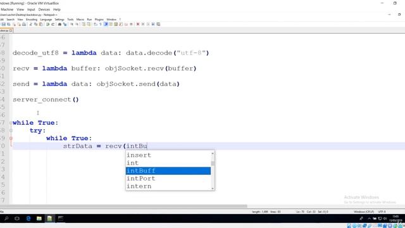This screenshot has height=228, width=405.
Task: Open VirtualBox Input menu
Action: (x=31, y=9)
